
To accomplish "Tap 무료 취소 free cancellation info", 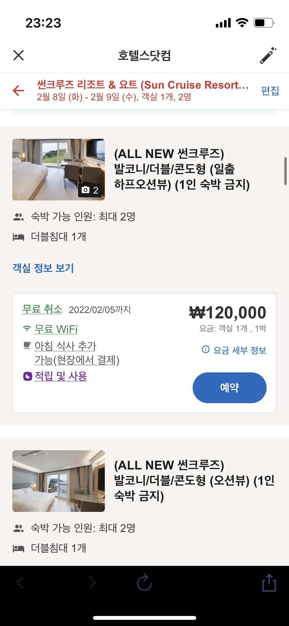I will tap(42, 309).
